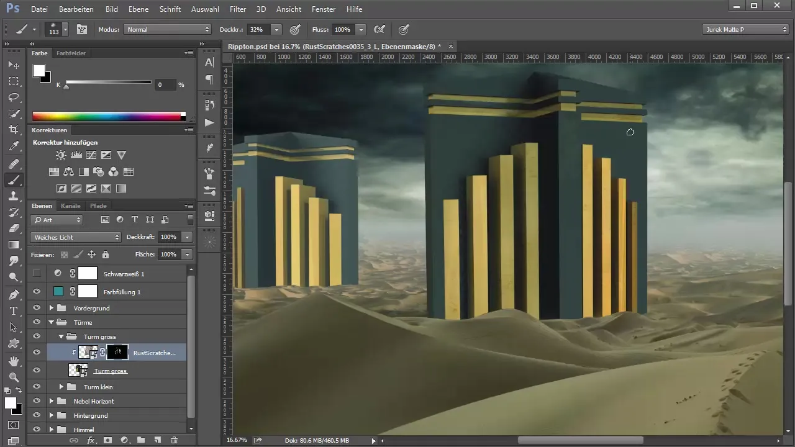The height and width of the screenshot is (447, 795).
Task: Switch to the Pfade tab
Action: (98, 205)
